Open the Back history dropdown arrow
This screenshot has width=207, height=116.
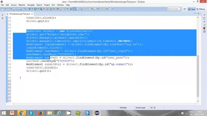[x=107, y=9]
